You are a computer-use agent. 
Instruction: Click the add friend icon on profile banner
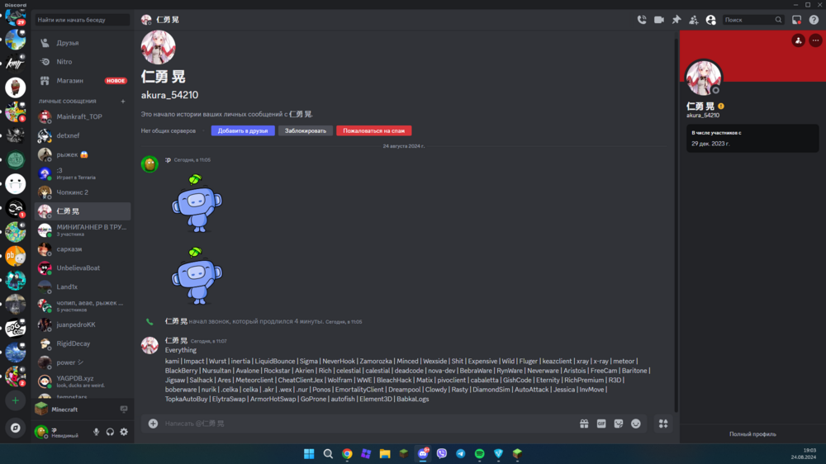click(798, 40)
